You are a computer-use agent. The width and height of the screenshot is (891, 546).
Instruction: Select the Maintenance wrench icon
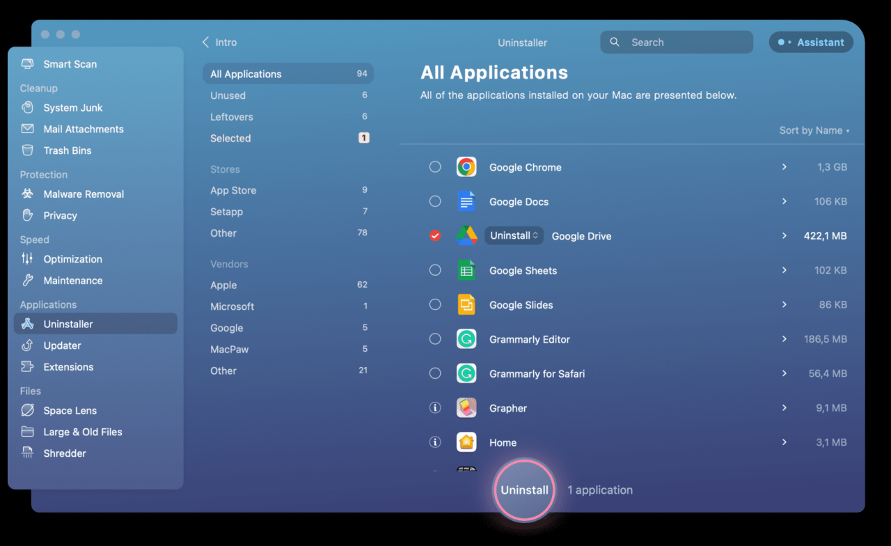[28, 281]
